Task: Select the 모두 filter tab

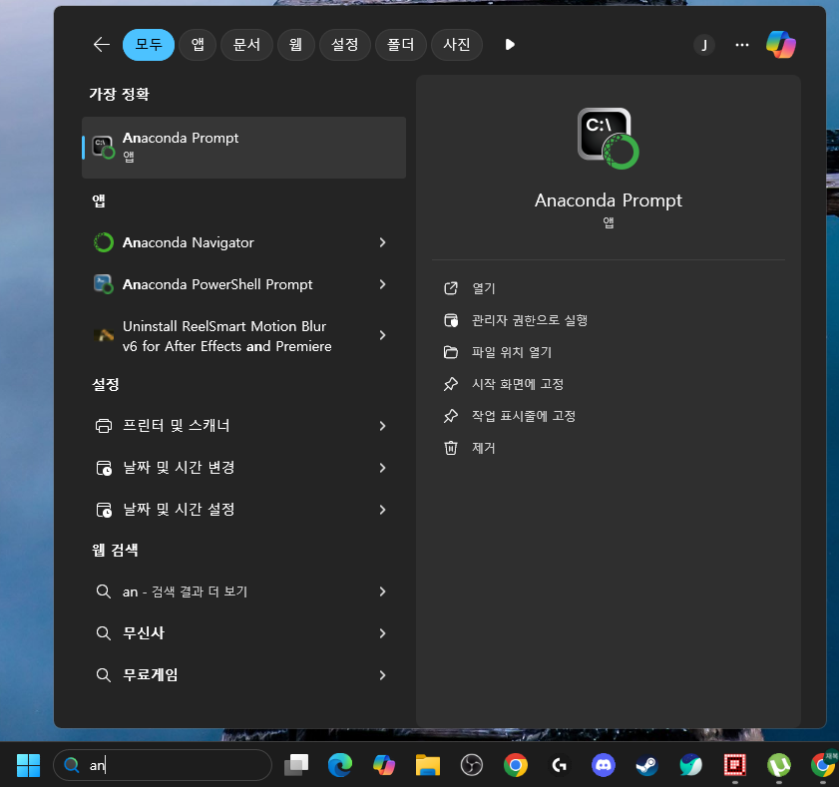Action: tap(149, 45)
